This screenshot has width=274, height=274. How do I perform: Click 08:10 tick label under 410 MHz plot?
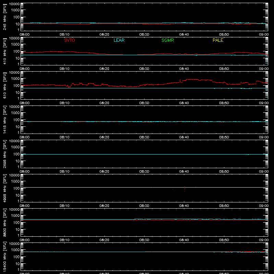(x=64, y=69)
